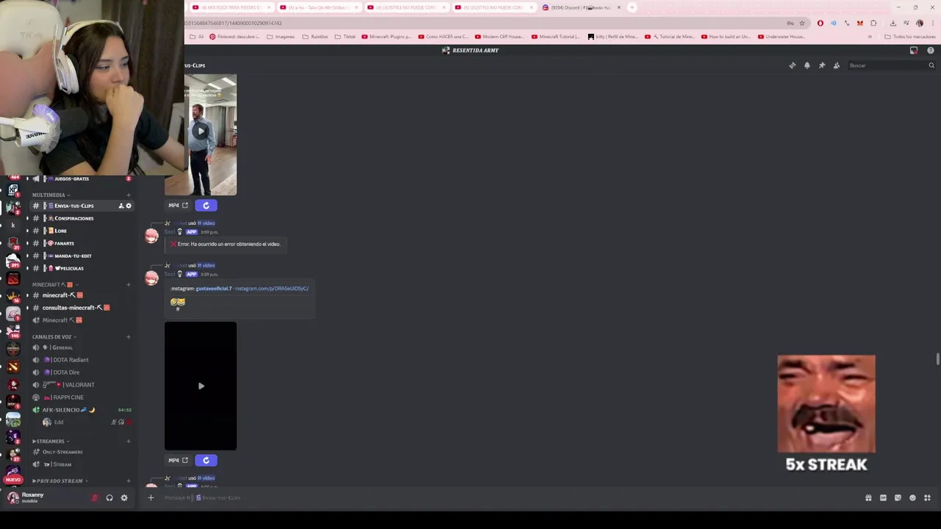
Task: Open the minecraft text channel
Action: point(81,295)
